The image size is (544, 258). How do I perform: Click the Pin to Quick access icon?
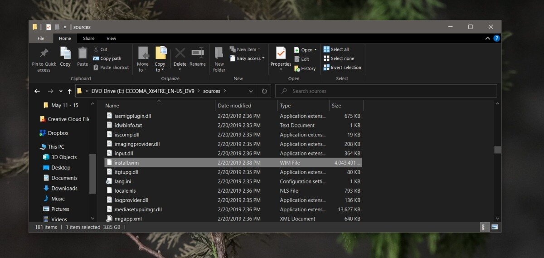[44, 53]
